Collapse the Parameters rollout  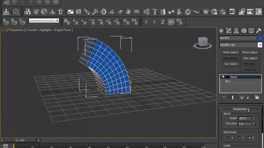coord(240,109)
